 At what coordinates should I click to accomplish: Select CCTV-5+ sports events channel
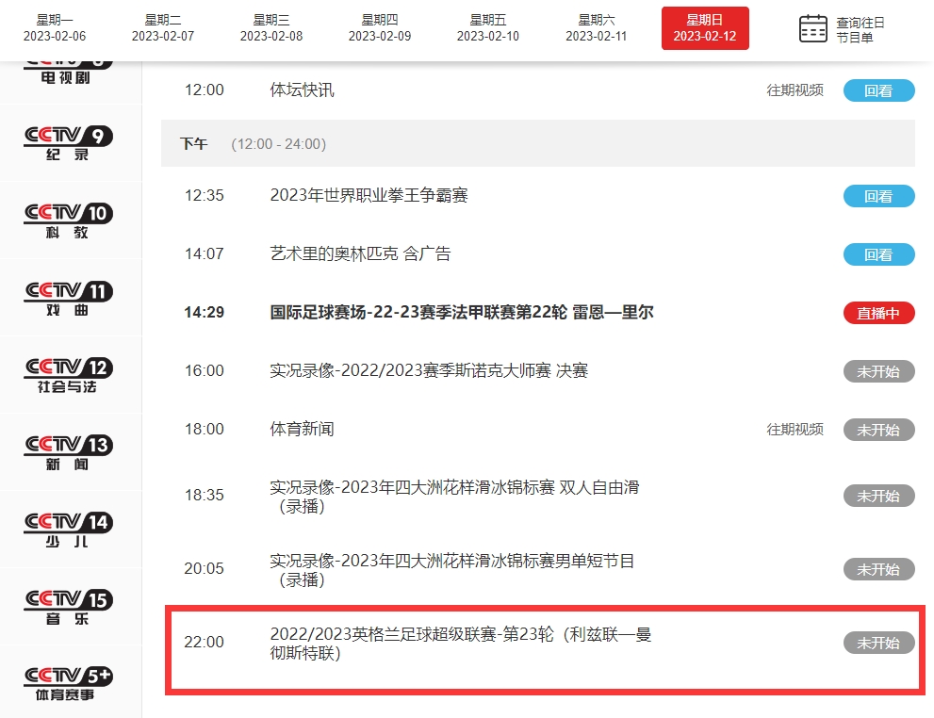tap(69, 684)
